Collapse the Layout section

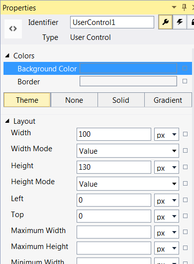[7, 121]
